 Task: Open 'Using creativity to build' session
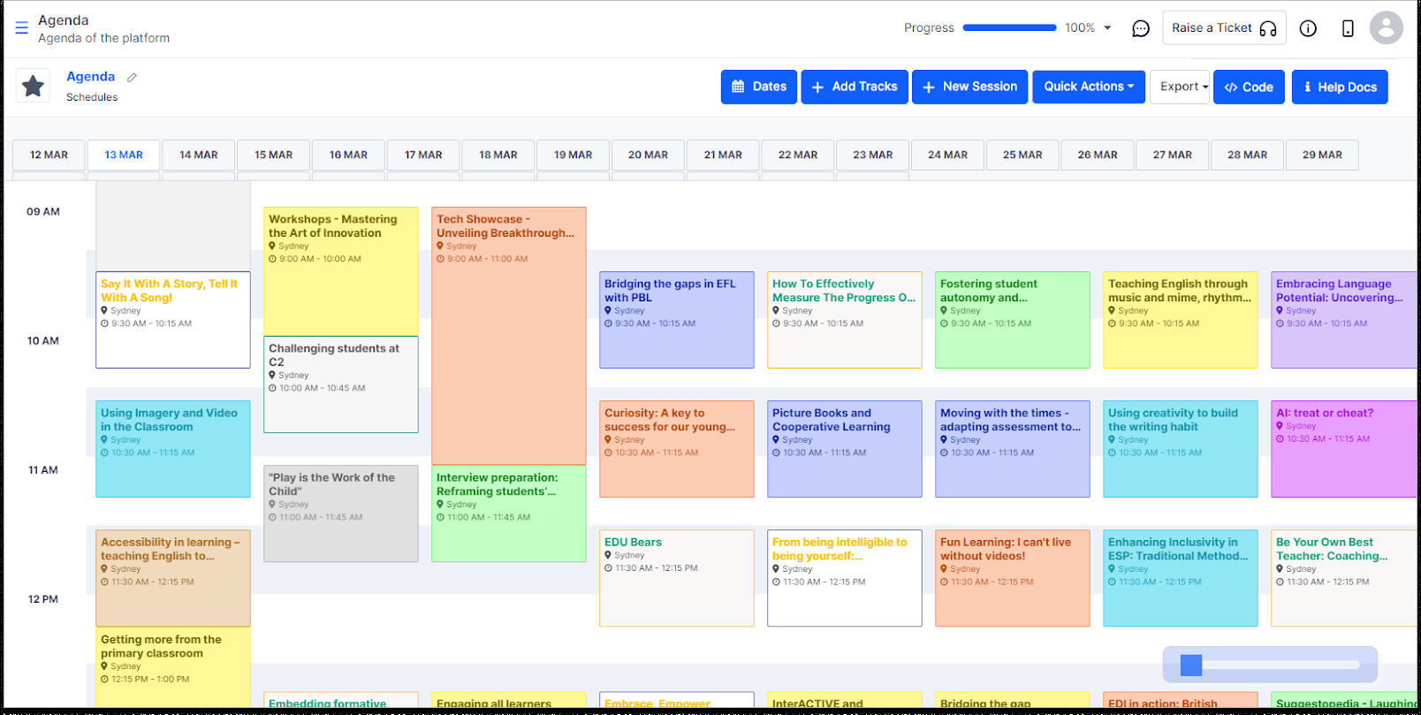tap(1181, 449)
